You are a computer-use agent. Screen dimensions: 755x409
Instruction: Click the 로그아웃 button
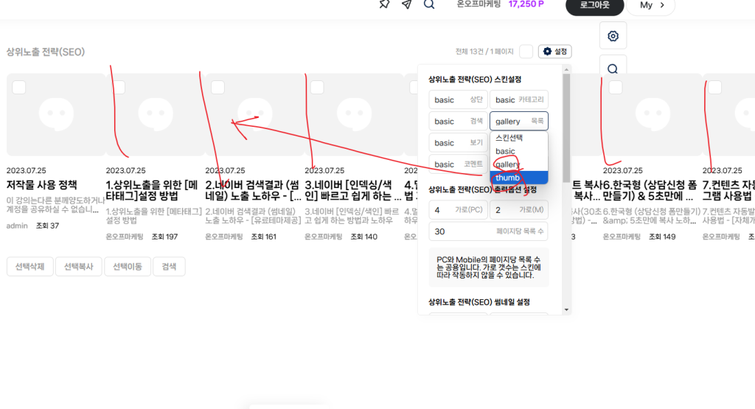(595, 5)
